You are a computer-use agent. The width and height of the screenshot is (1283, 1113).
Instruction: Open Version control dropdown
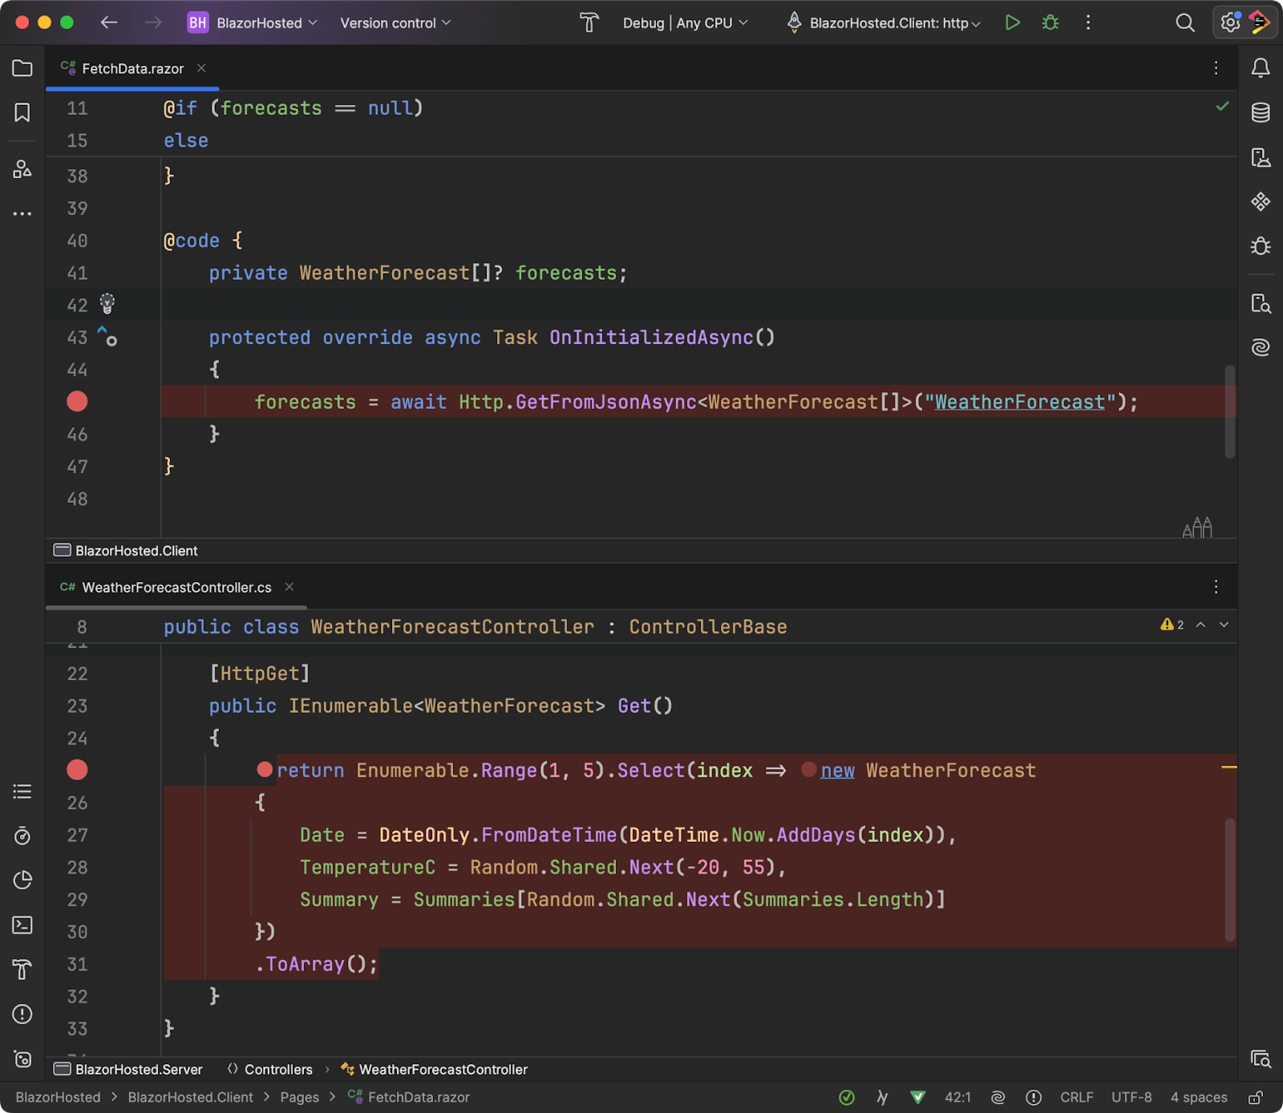(x=395, y=22)
